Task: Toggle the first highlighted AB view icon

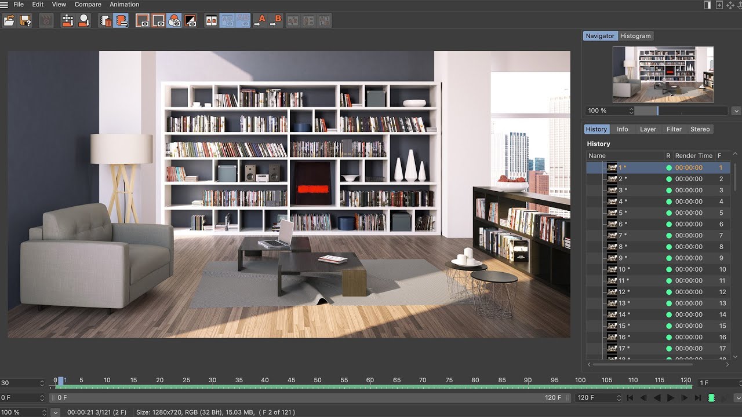Action: pyautogui.click(x=227, y=20)
